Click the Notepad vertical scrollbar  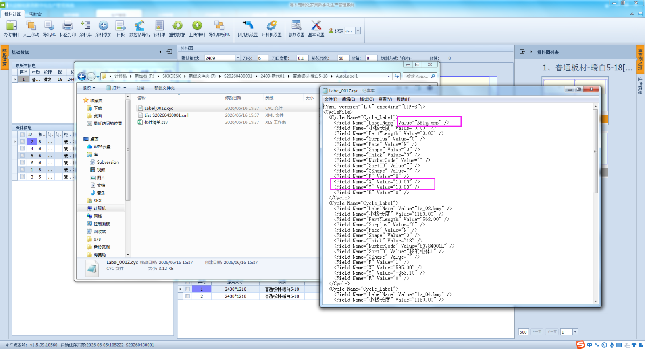point(595,204)
